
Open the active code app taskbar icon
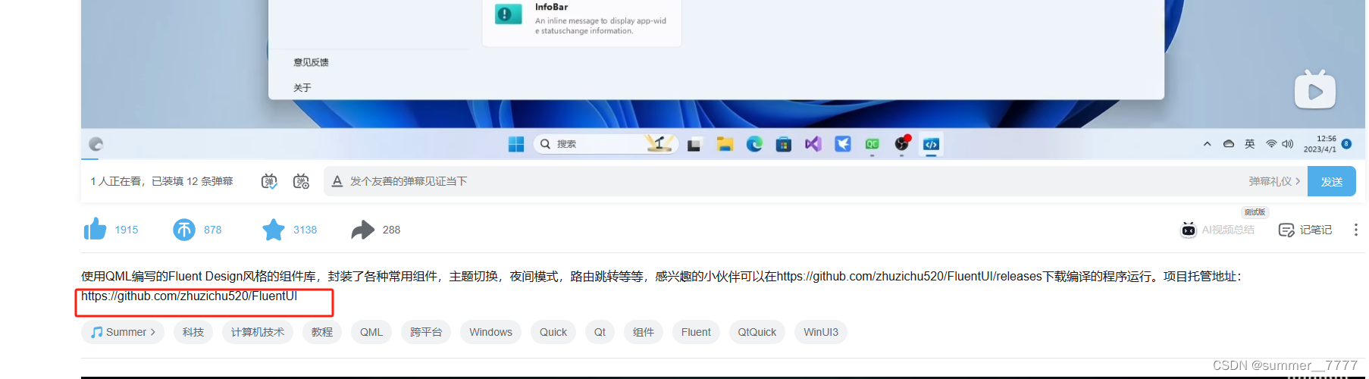932,144
